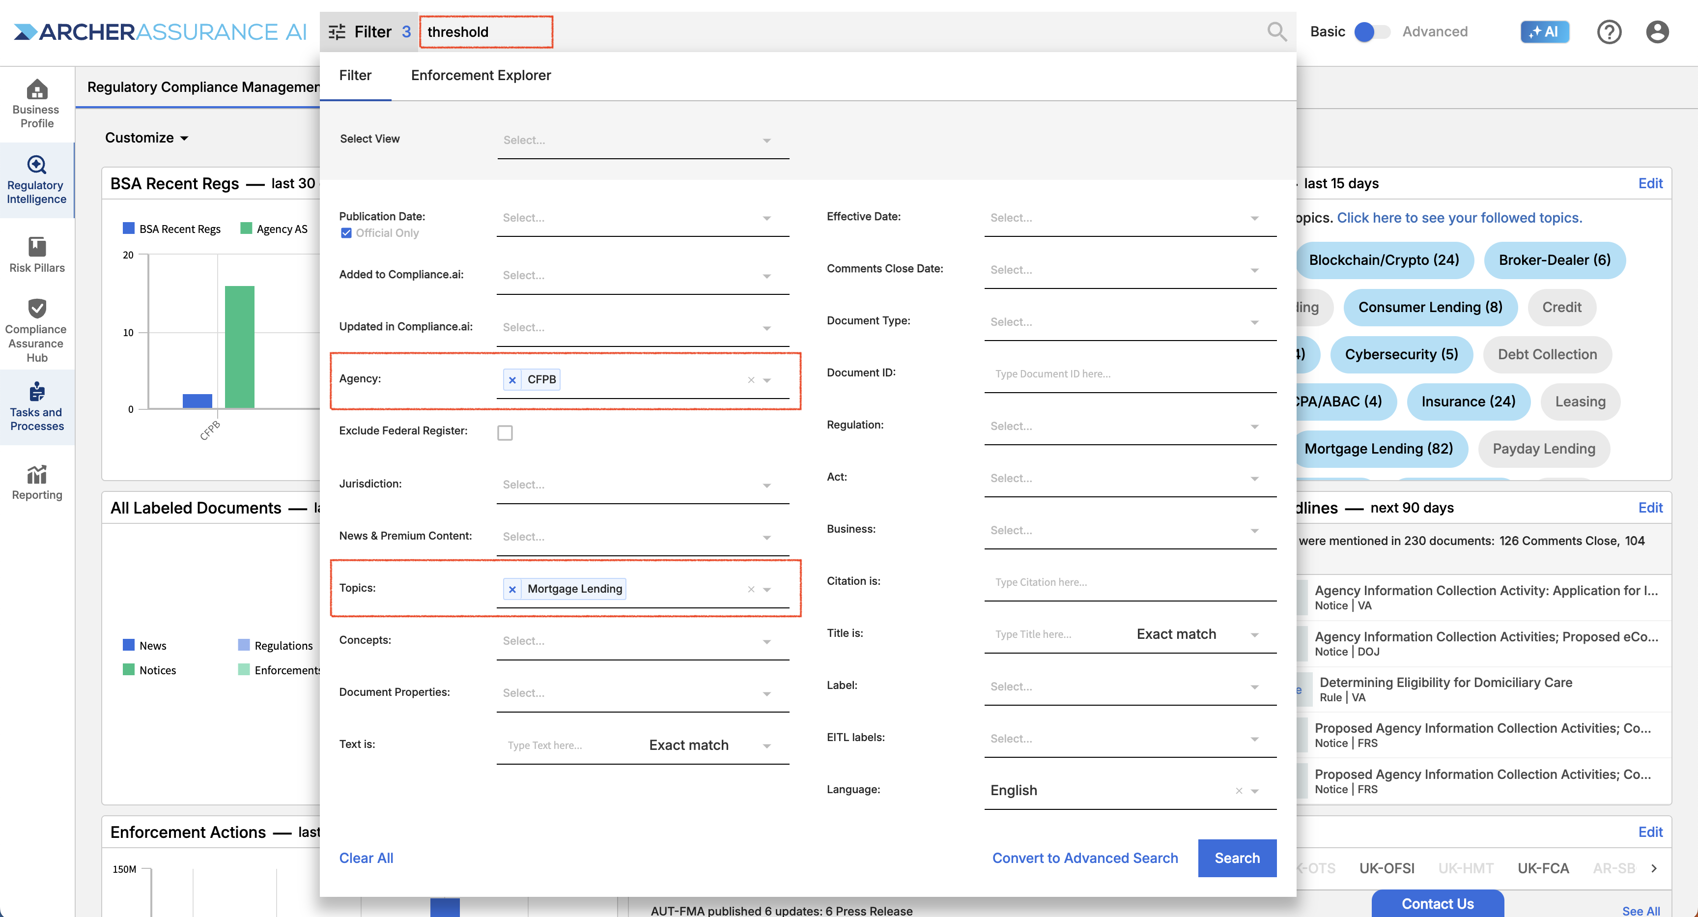Open the Select View dropdown
This screenshot has height=917, width=1698.
tap(643, 140)
